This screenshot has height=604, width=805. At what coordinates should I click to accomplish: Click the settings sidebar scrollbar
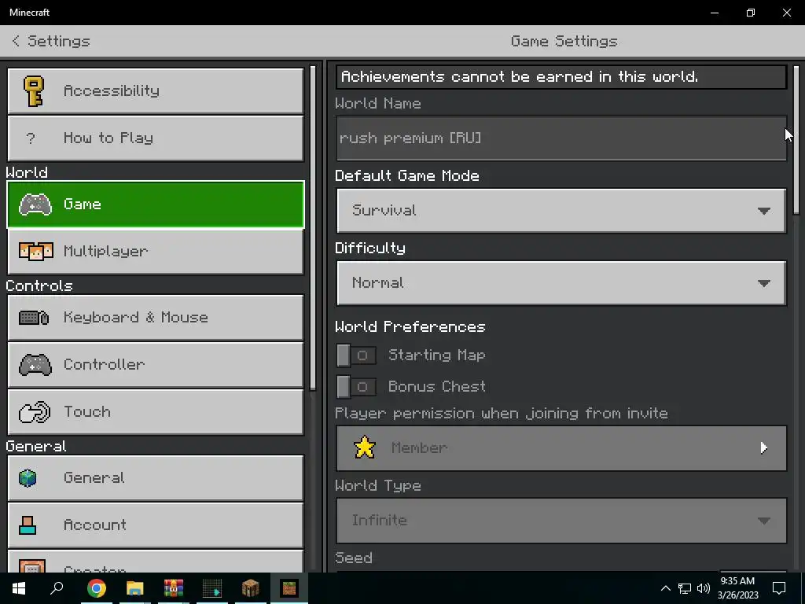313,227
